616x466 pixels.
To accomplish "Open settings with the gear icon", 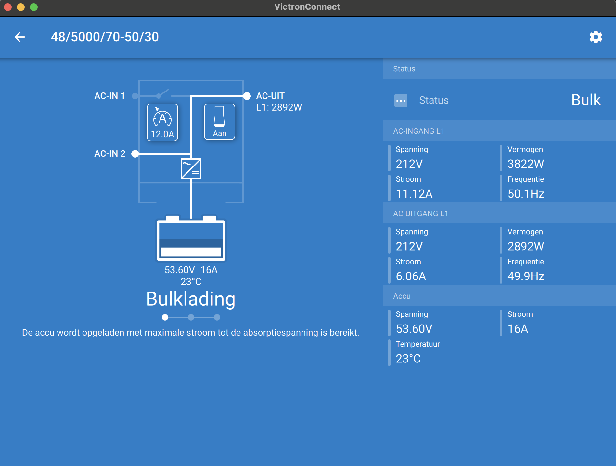I will [596, 37].
